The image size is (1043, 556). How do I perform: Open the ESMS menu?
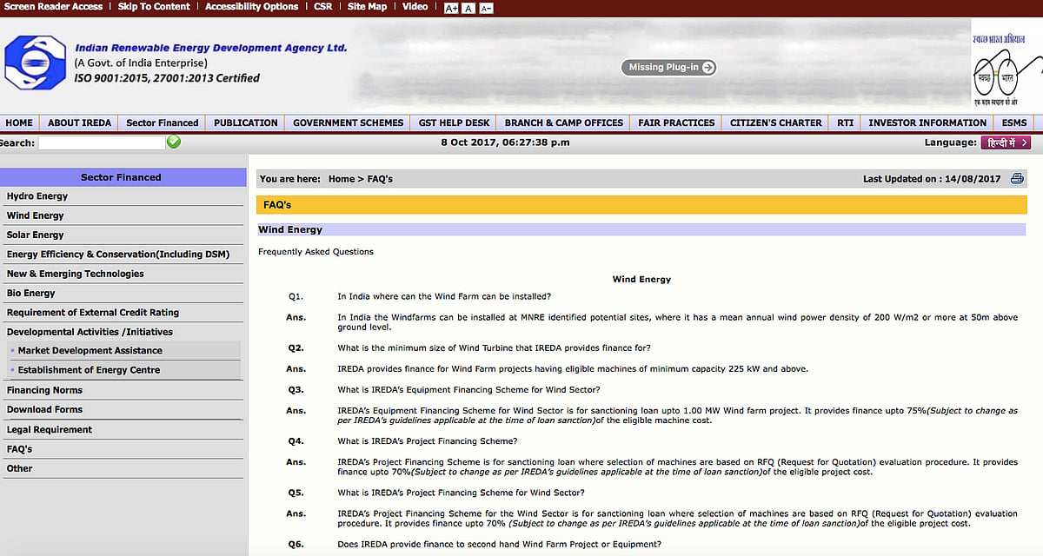pos(1014,122)
